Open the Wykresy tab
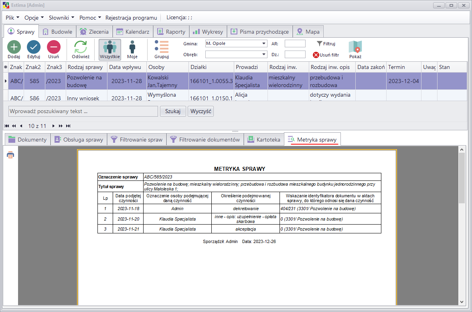Screen dimensions: 472x312 [208, 32]
